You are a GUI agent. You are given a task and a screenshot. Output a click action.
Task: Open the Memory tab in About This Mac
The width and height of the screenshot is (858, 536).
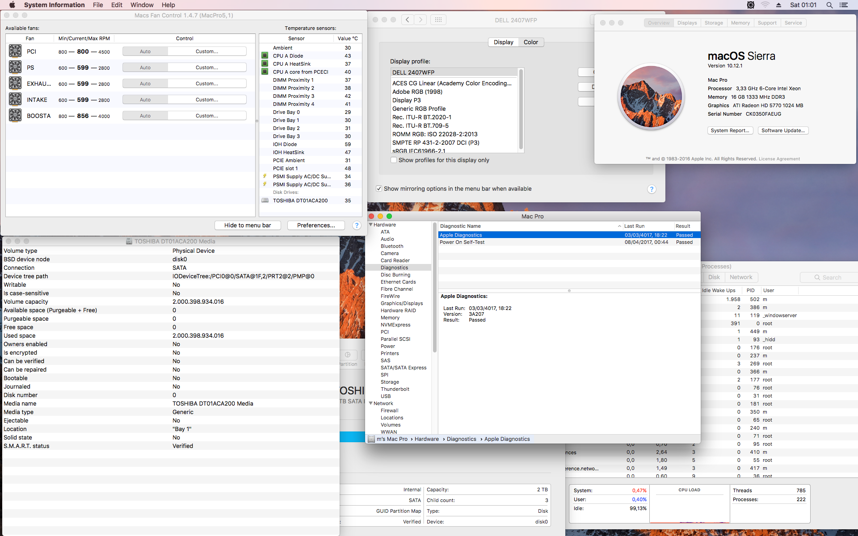(740, 23)
